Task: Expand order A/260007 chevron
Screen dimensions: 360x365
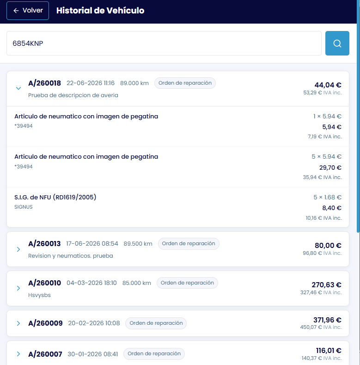Action: [18, 354]
